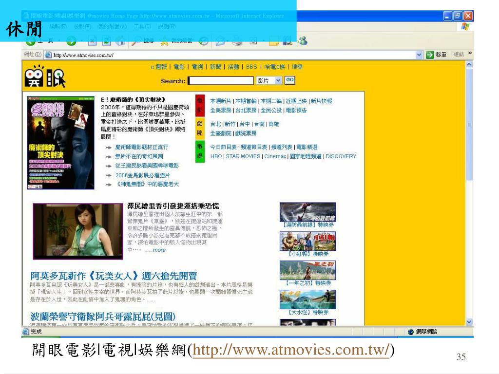Open the DISCOVERY channel link
This screenshot has height=374, width=499.
pyautogui.click(x=341, y=156)
